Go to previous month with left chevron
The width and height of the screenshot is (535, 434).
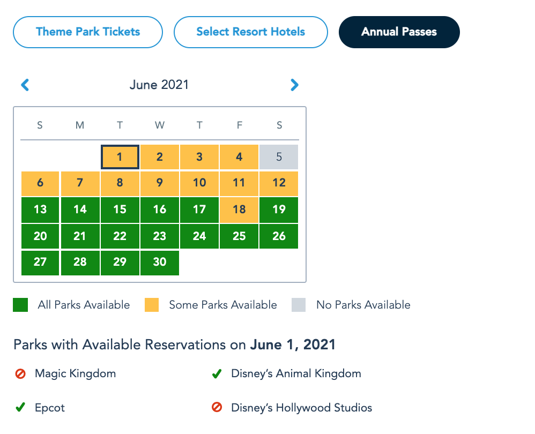click(x=25, y=85)
